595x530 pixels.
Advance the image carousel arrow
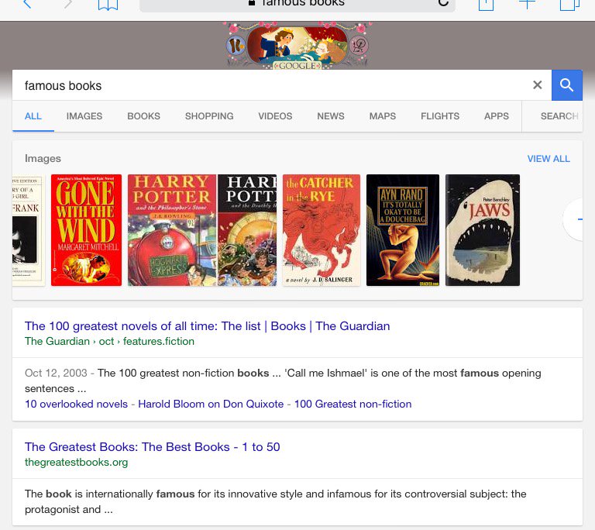coord(575,219)
